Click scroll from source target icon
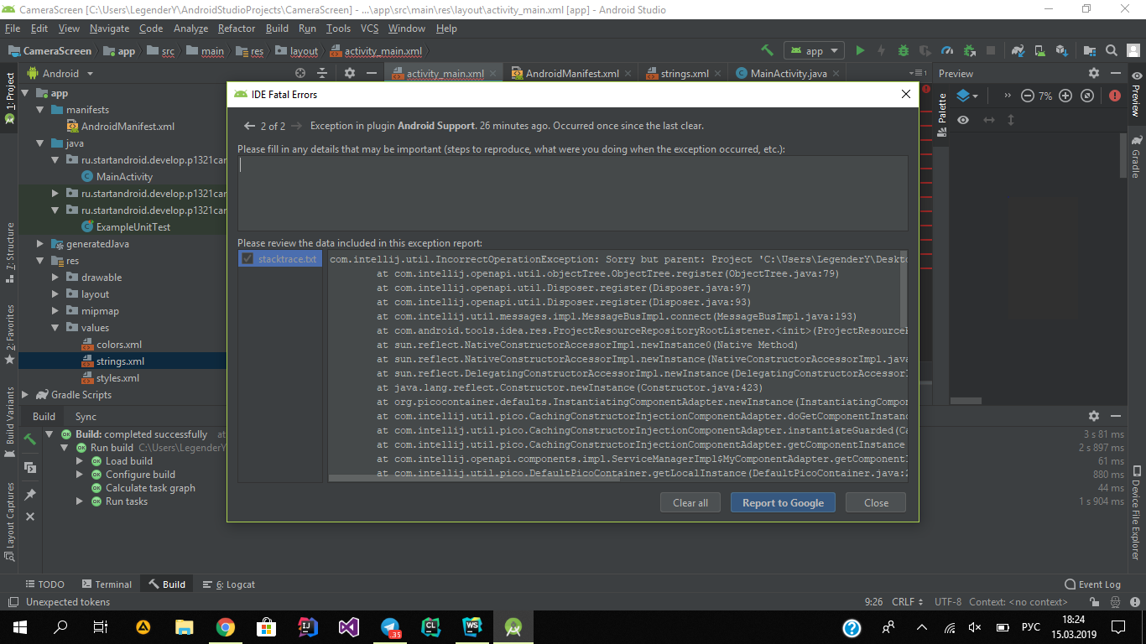This screenshot has height=644, width=1146. (x=300, y=73)
